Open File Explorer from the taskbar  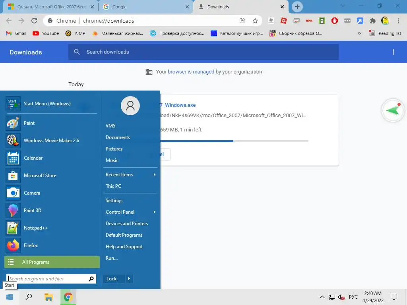[48, 297]
